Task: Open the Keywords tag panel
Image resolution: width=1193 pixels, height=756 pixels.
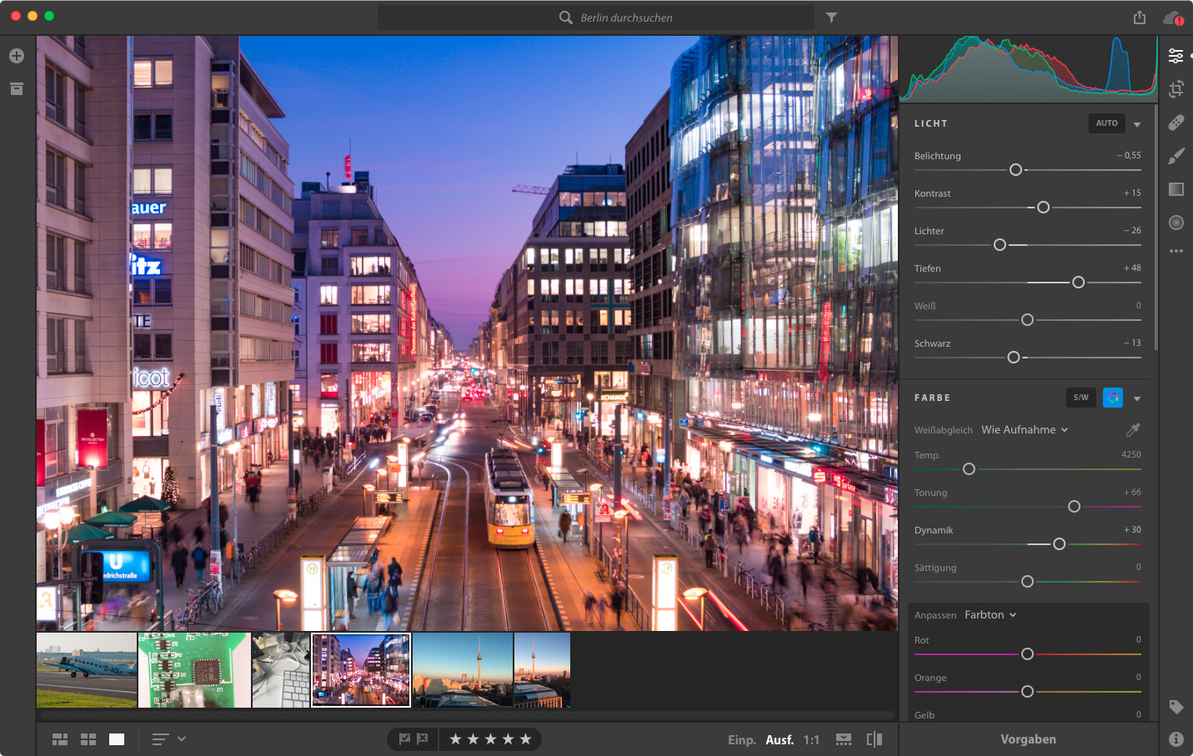Action: click(1175, 707)
